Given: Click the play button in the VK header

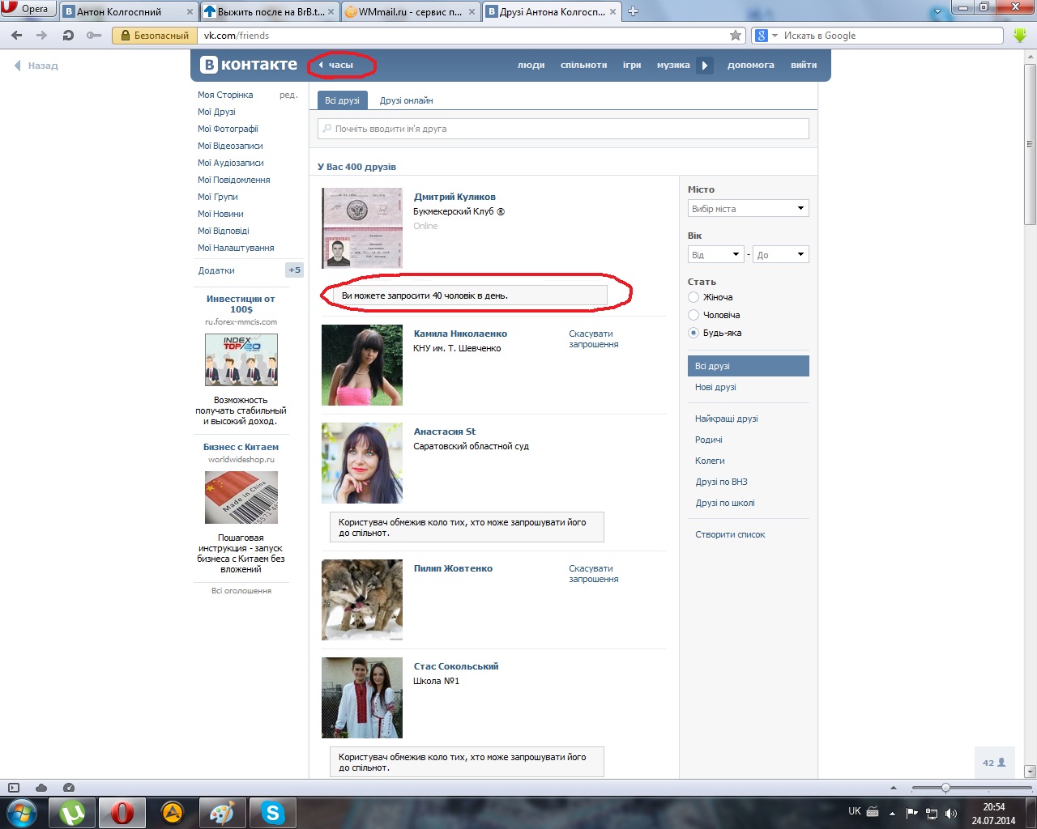Looking at the screenshot, I should point(705,65).
